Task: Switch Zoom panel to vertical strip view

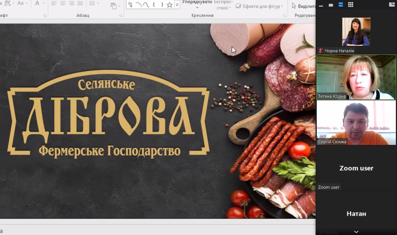Action: [x=340, y=5]
